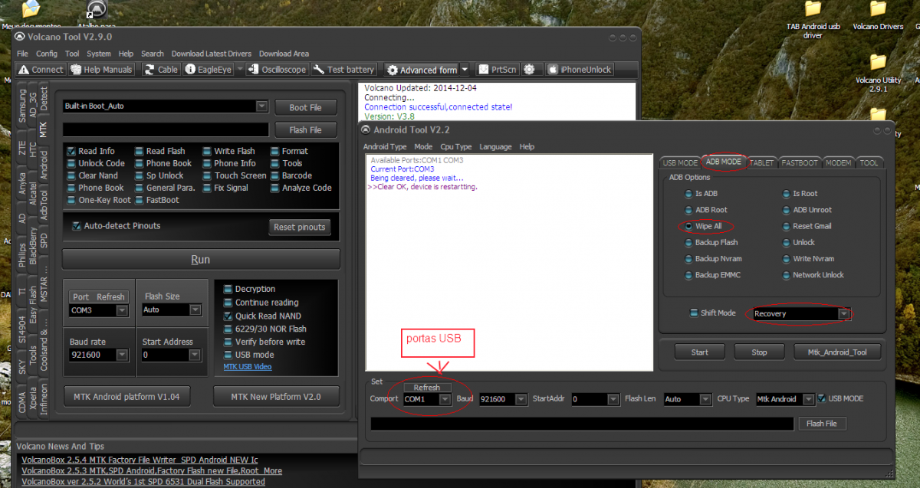
Task: Click the settings gear beside PrtScn
Action: pos(529,70)
